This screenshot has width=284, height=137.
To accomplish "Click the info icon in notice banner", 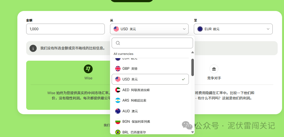I will tap(33, 48).
